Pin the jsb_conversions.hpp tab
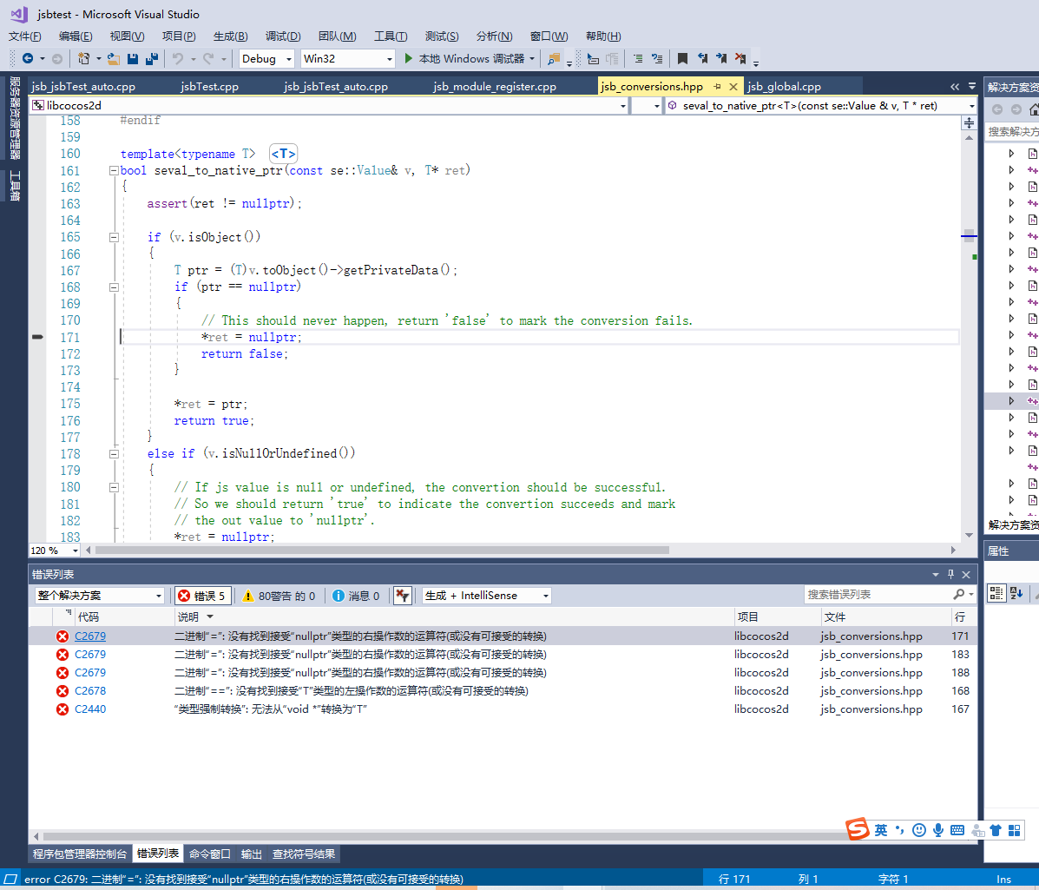The height and width of the screenshot is (890, 1039). [x=717, y=86]
